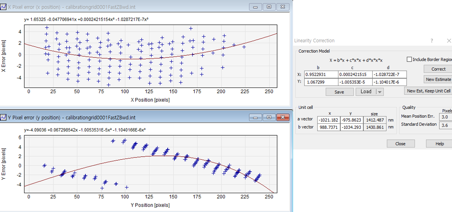Close the Y Pixel error window
Image resolution: width=452 pixels, height=212 pixels.
pyautogui.click(x=282, y=117)
